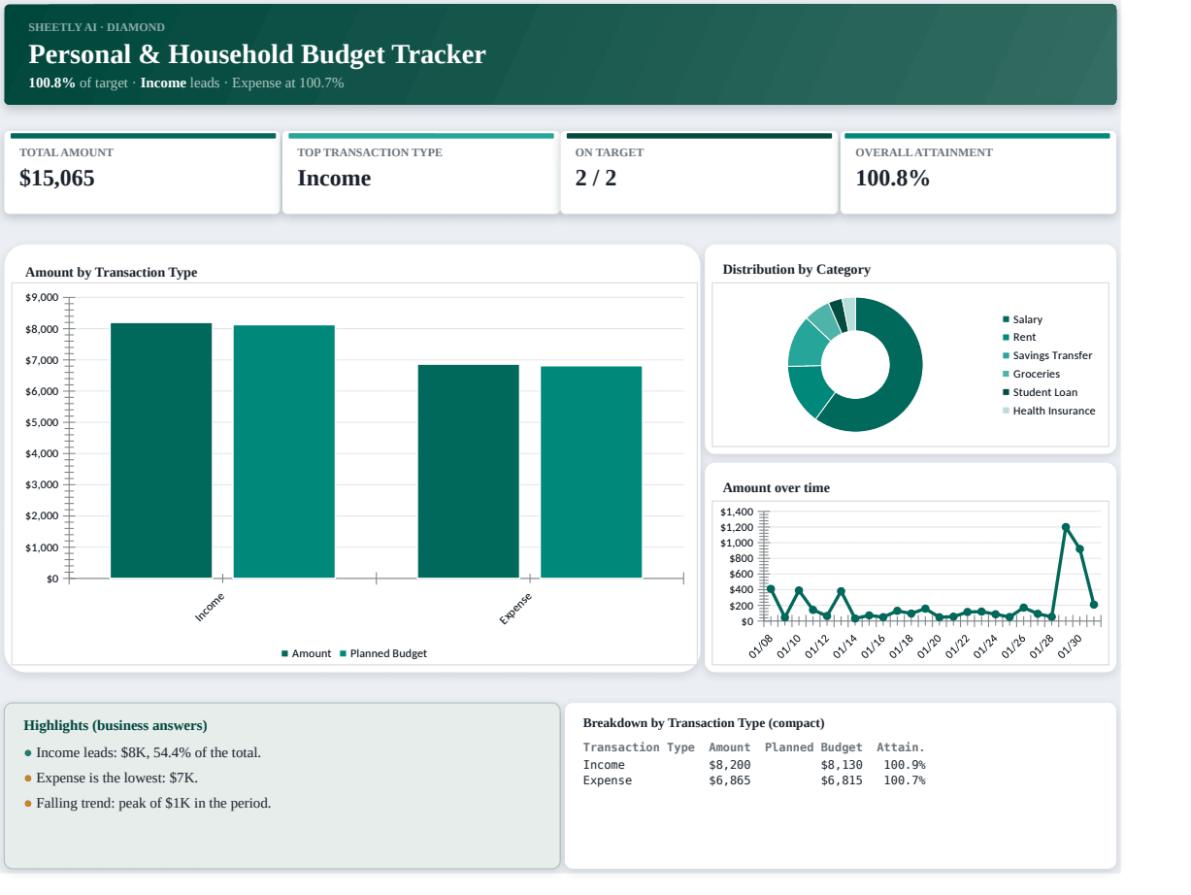This screenshot has width=1191, height=895.
Task: Click the Groceries legend color swatch
Action: 1006,374
